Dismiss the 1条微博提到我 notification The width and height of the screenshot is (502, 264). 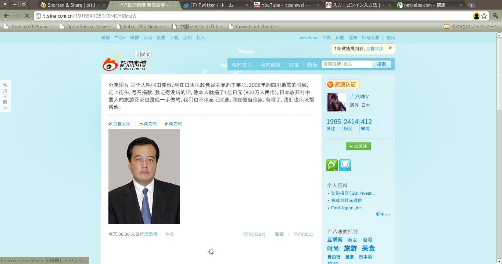(390, 48)
